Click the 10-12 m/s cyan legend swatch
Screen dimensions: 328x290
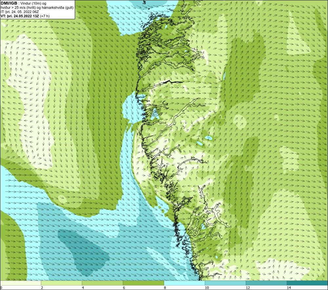(x=226, y=283)
